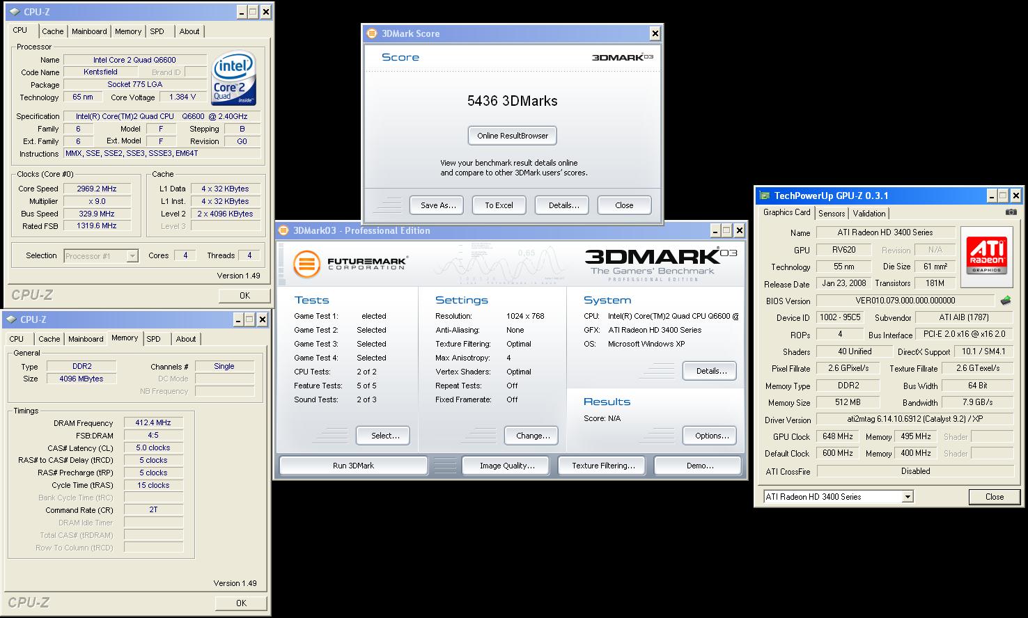The image size is (1028, 618).
Task: Switch to GPU-Z Validation tab
Action: point(869,214)
